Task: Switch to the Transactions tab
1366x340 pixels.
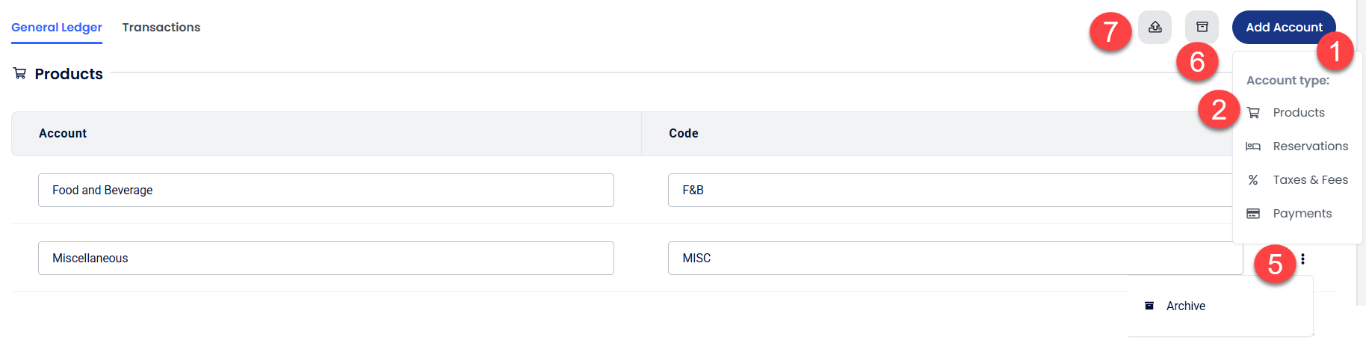Action: [161, 28]
